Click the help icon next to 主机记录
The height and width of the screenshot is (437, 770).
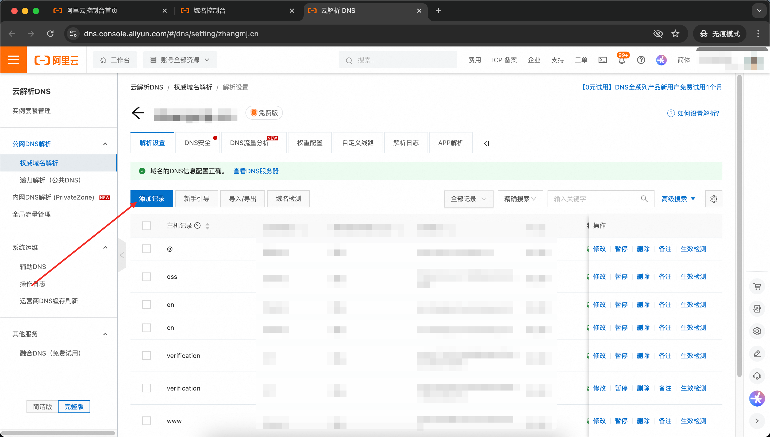[197, 225]
